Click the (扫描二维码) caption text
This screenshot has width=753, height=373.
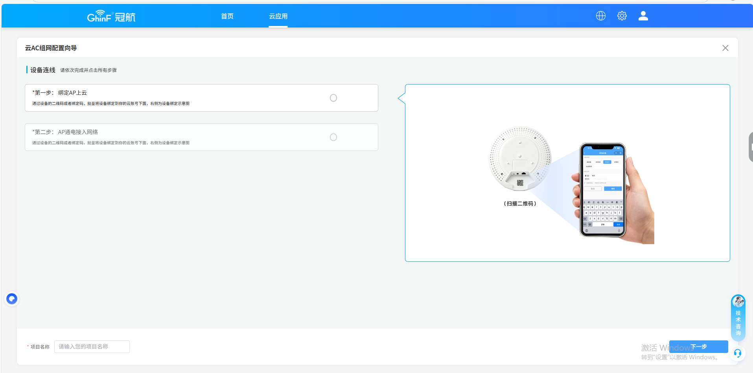[520, 204]
